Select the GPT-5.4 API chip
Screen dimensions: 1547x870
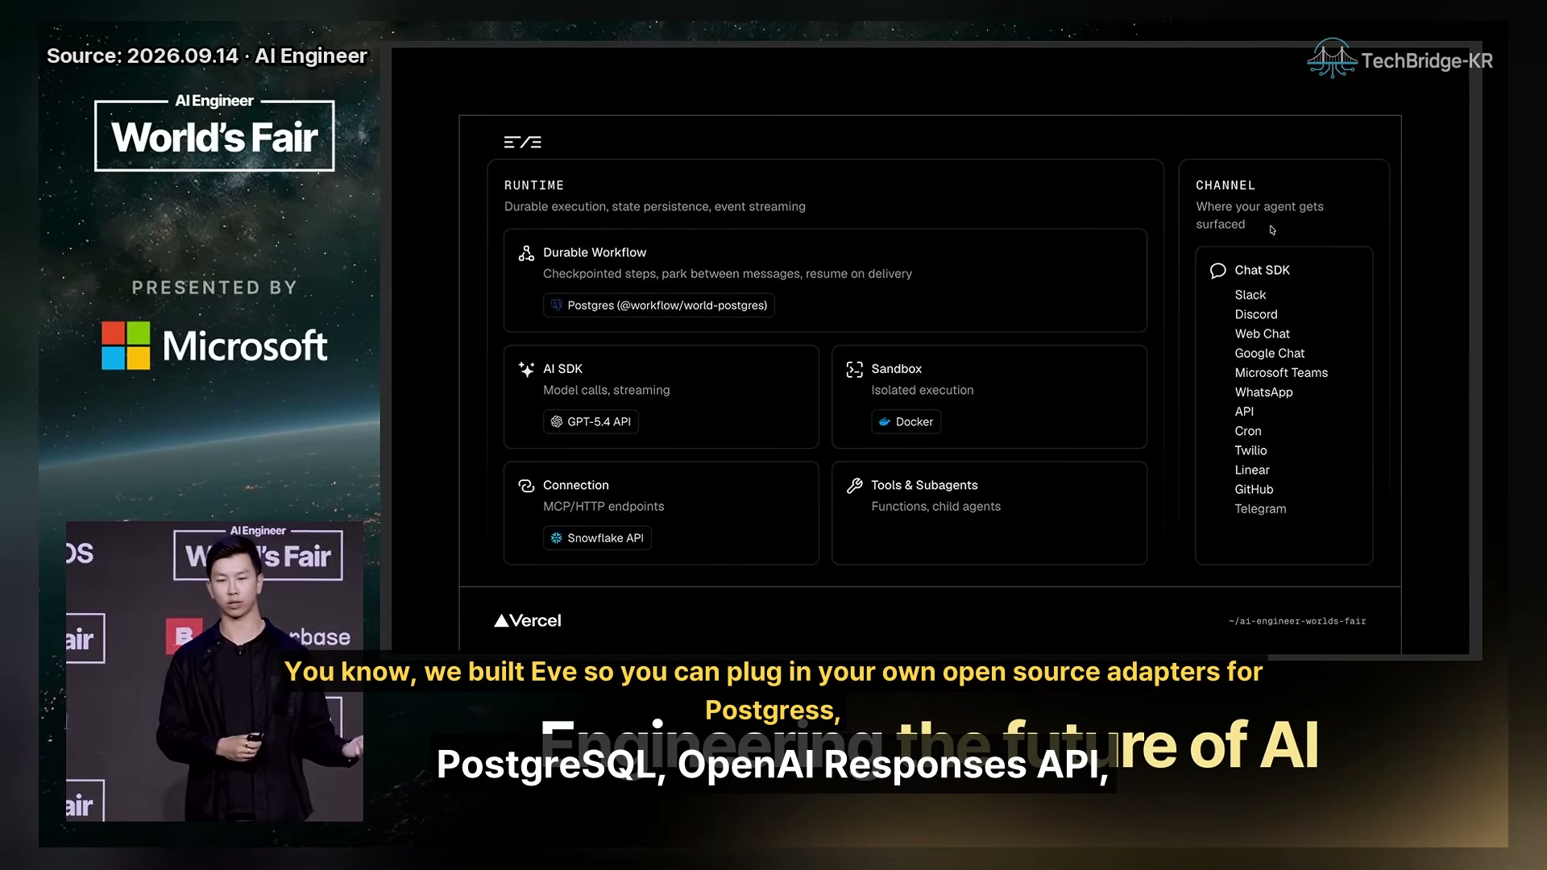click(x=591, y=422)
